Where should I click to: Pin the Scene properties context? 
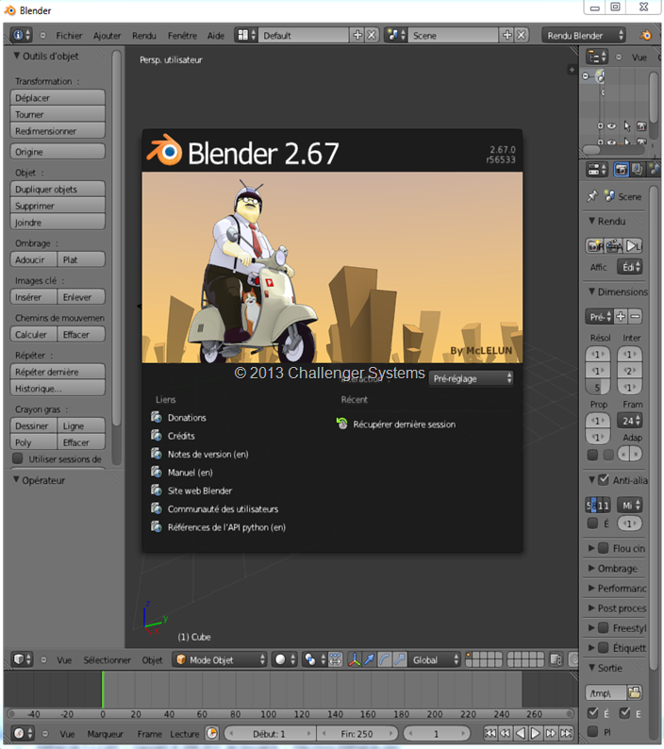coord(592,196)
